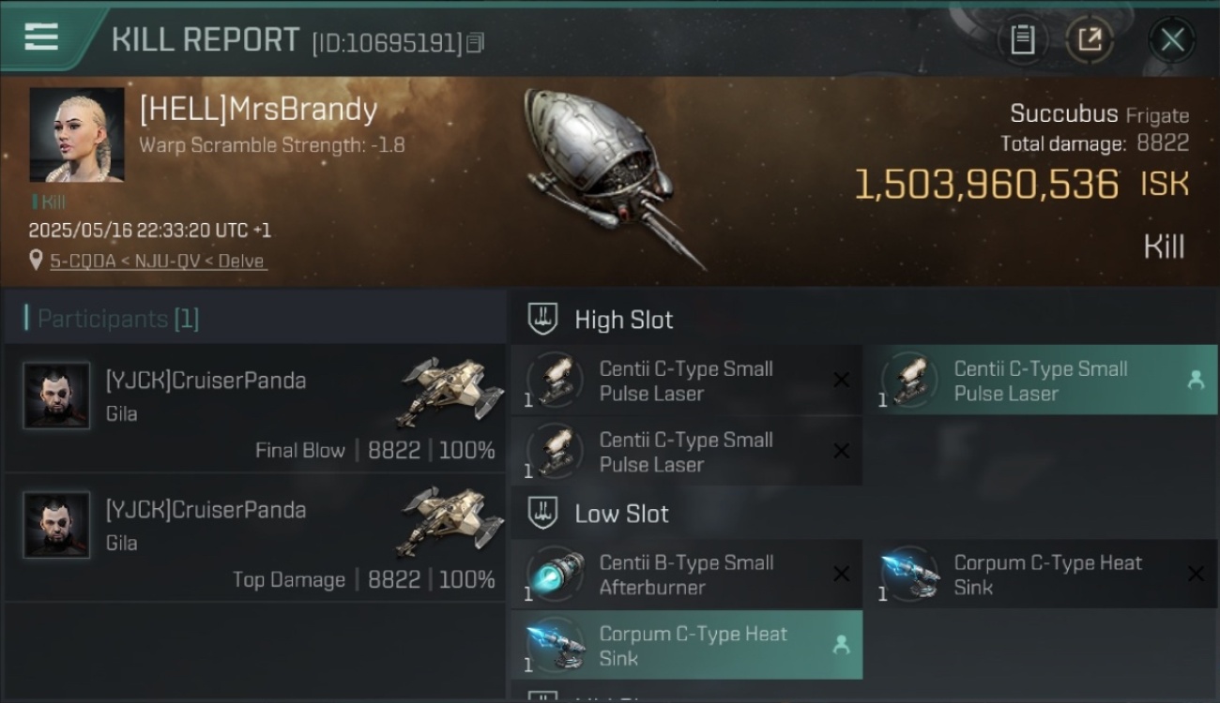Viewport: 1220px width, 703px height.
Task: View MrsBrandy's pilot portrait
Action: tap(77, 135)
